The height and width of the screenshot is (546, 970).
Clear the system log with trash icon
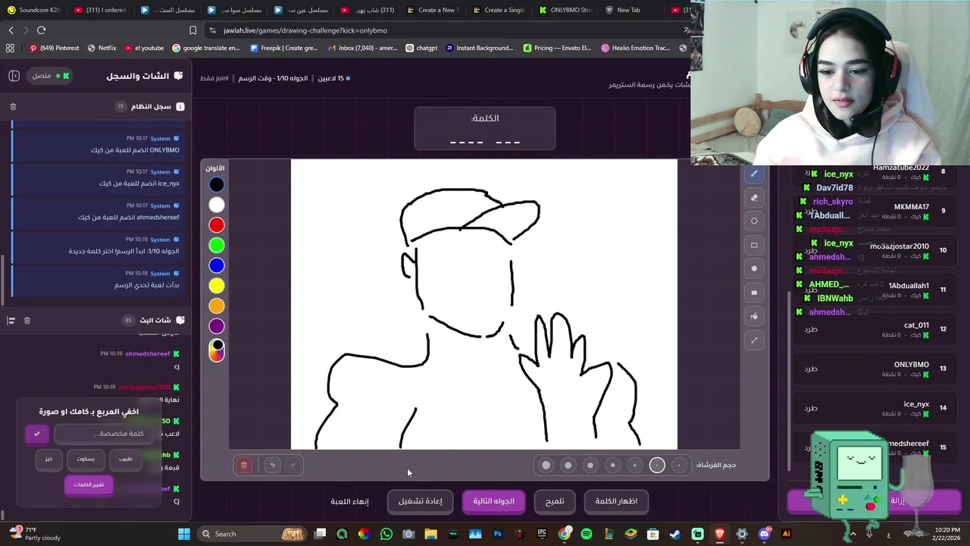13,107
